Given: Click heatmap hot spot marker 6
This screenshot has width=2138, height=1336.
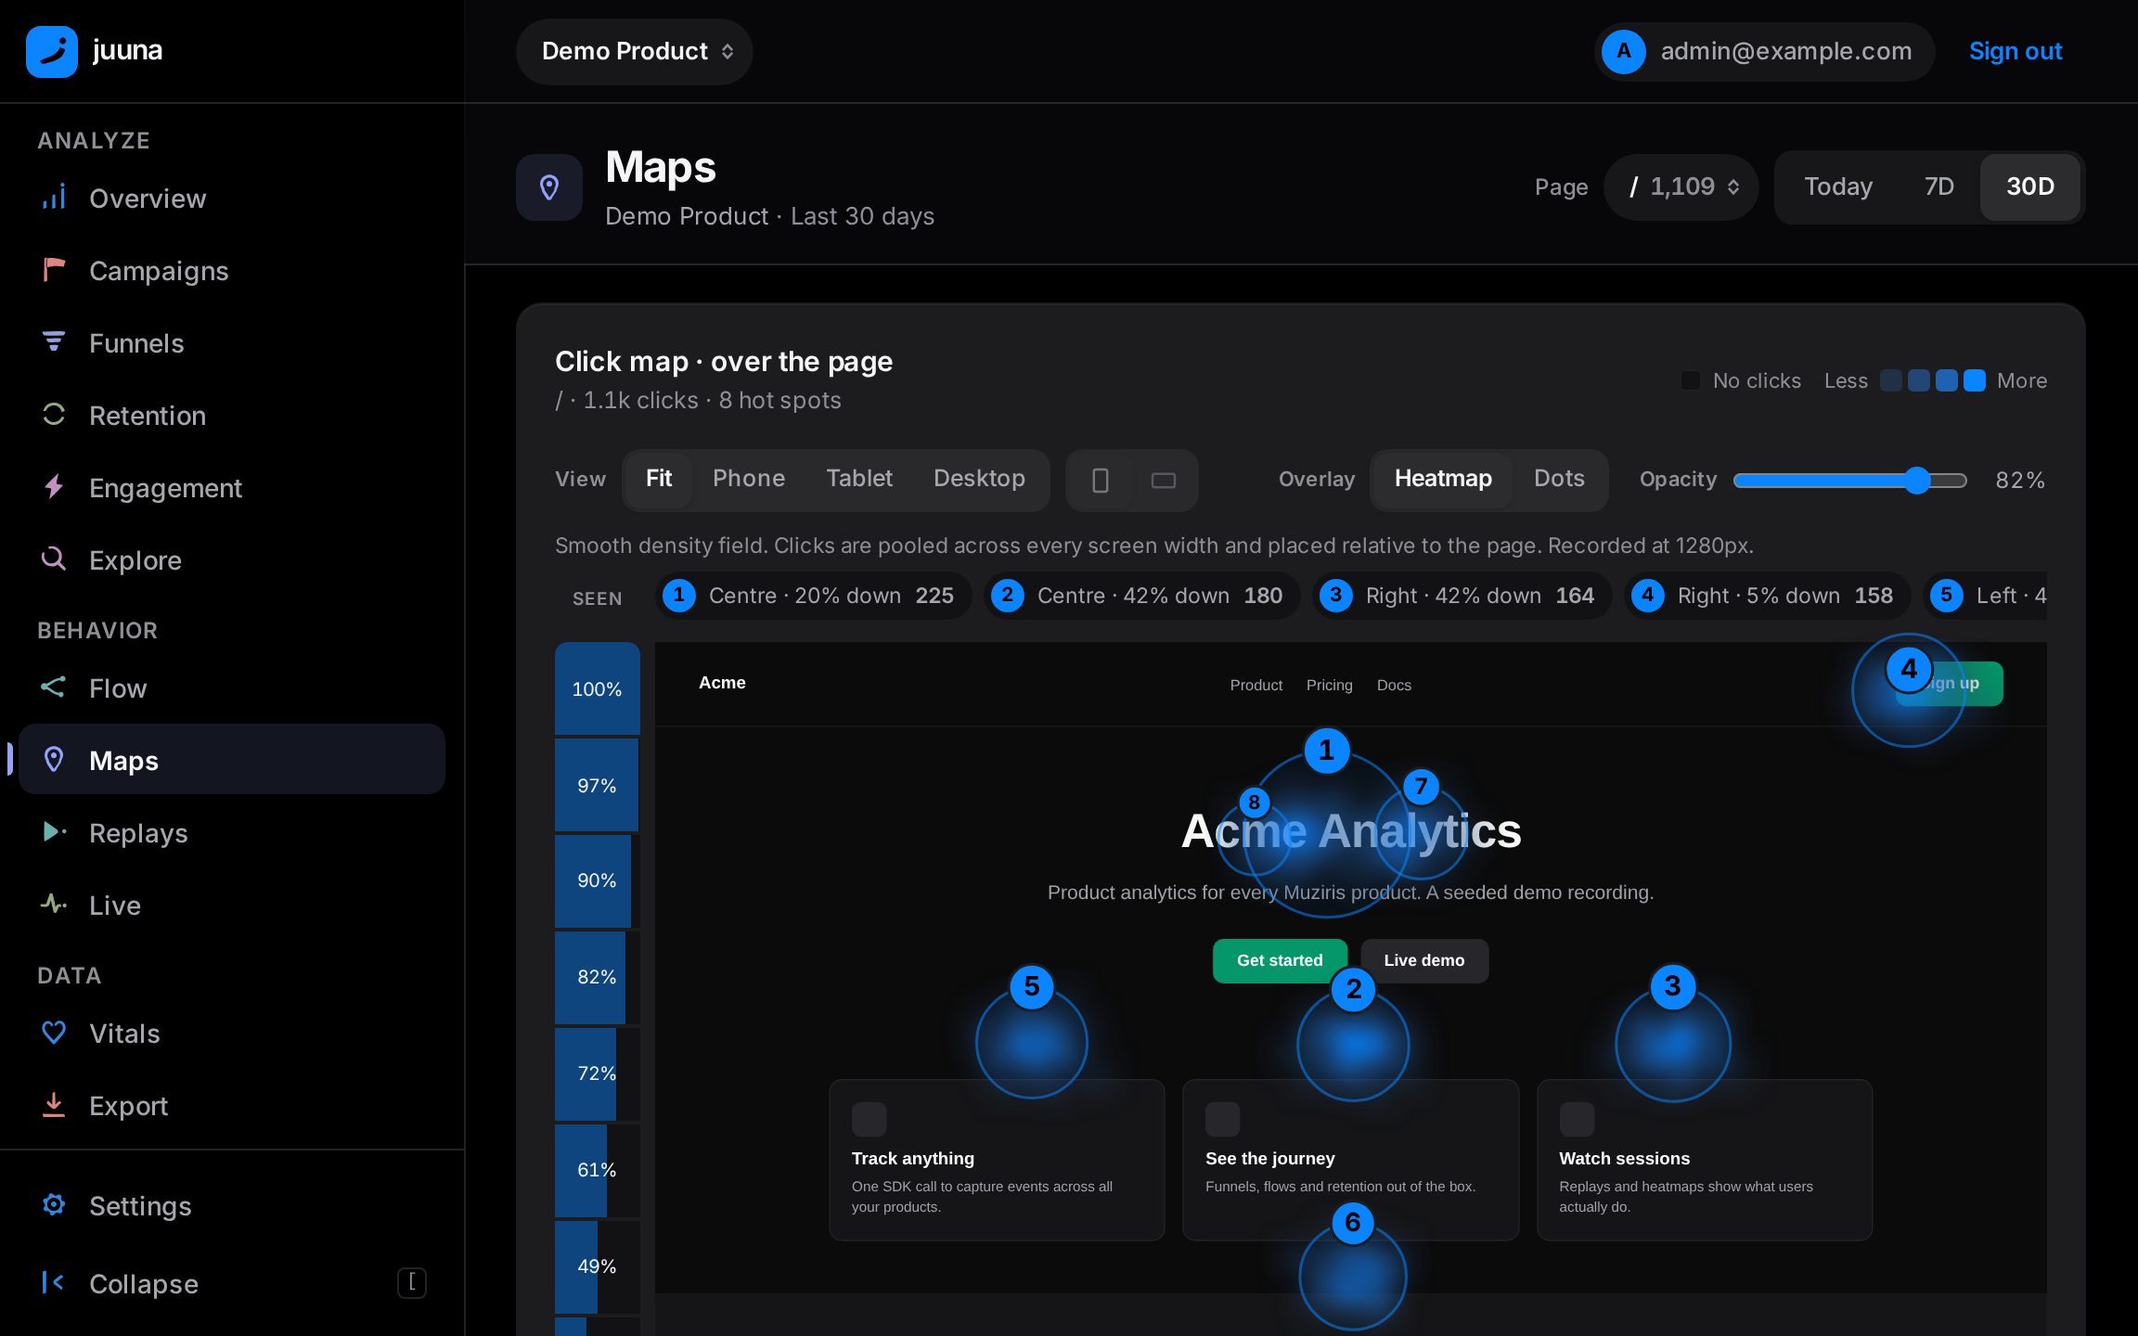Looking at the screenshot, I should pos(1353,1223).
